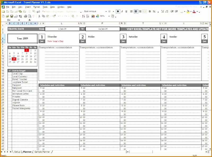Switch to the Setup sheet tab

[17, 152]
